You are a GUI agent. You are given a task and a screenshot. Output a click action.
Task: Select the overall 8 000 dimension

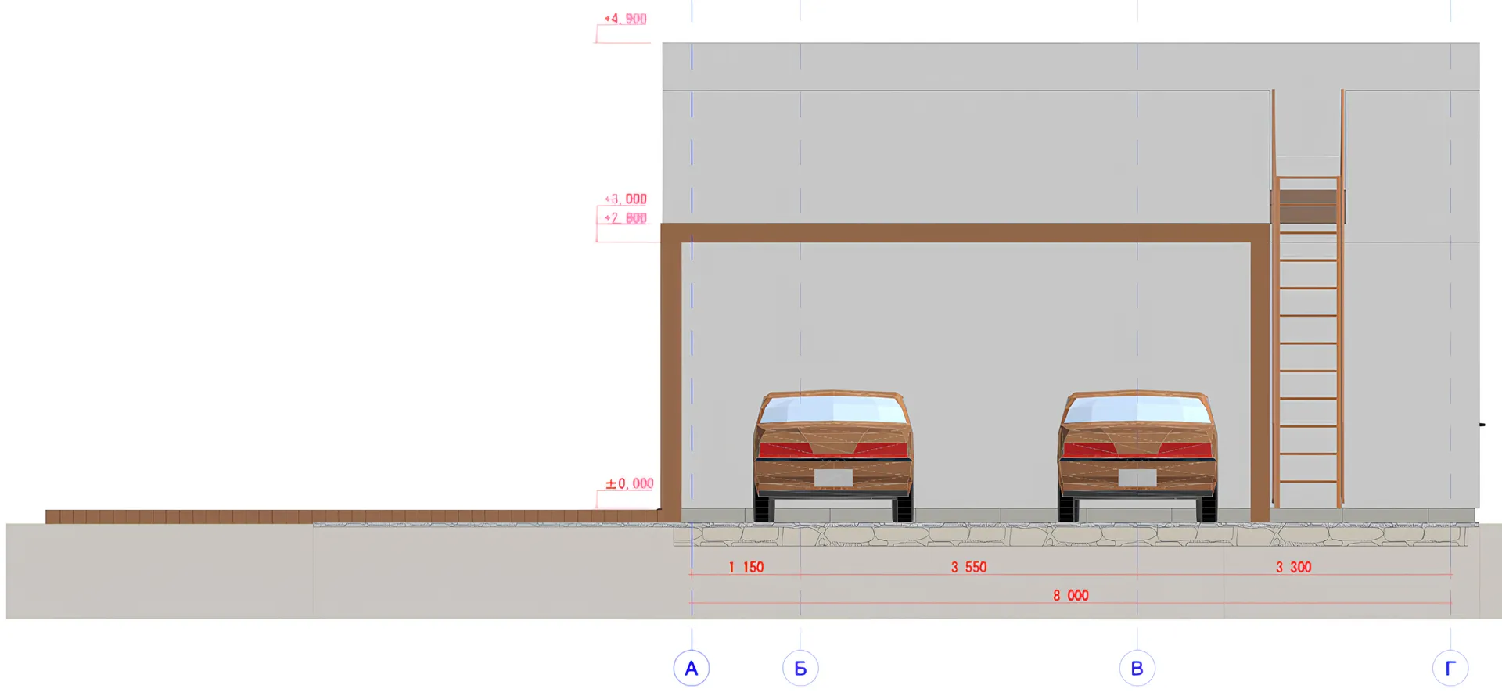pos(1070,595)
